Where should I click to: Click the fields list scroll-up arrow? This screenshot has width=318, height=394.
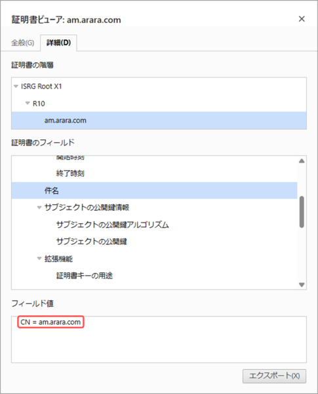point(302,161)
